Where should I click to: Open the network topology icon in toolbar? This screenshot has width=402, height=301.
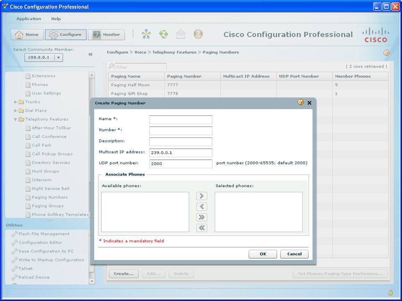pos(146,34)
